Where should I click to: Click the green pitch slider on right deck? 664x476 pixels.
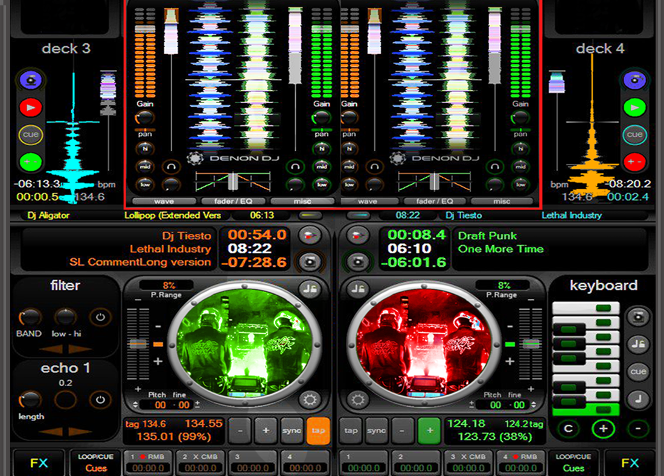[531, 344]
